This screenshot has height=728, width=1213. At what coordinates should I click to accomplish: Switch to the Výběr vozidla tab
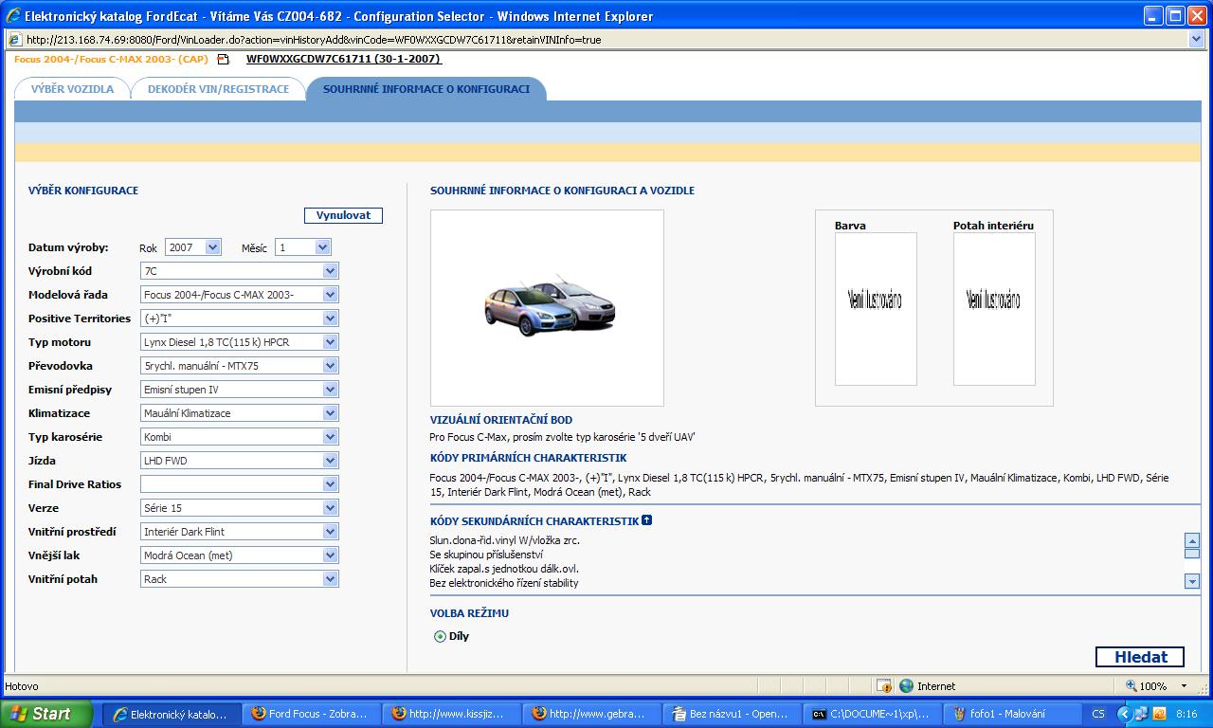pyautogui.click(x=72, y=89)
